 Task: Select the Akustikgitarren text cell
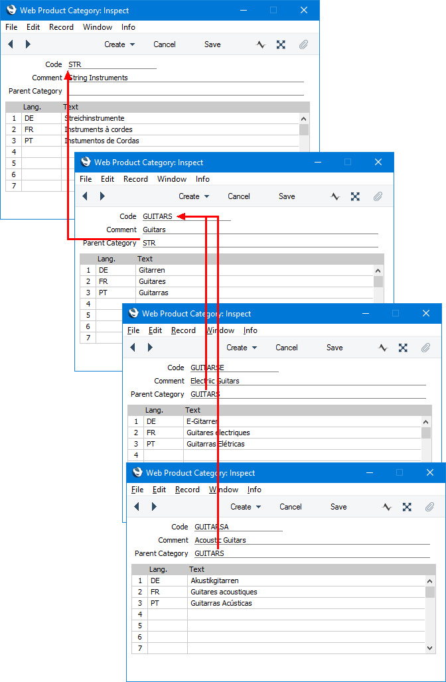pyautogui.click(x=307, y=580)
